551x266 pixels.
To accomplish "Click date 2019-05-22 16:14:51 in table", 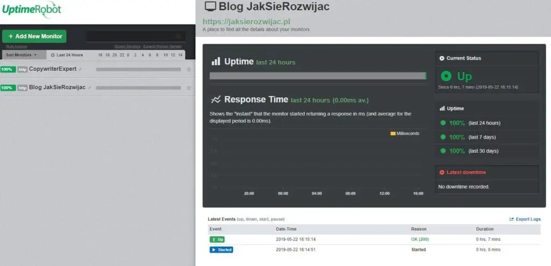I will (295, 249).
